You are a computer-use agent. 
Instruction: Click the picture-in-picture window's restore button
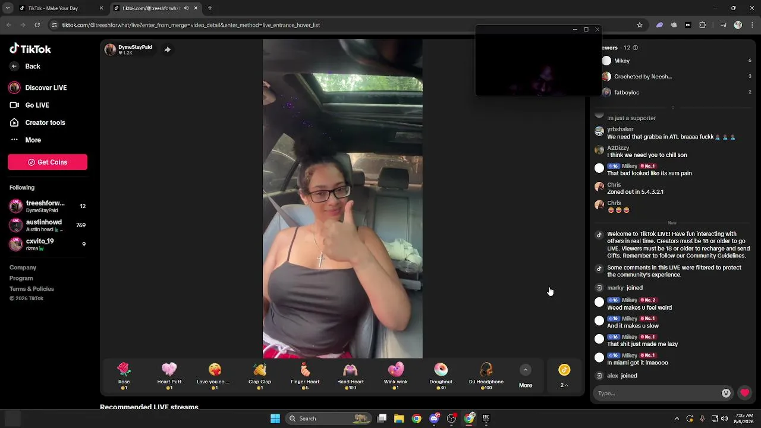(x=586, y=29)
